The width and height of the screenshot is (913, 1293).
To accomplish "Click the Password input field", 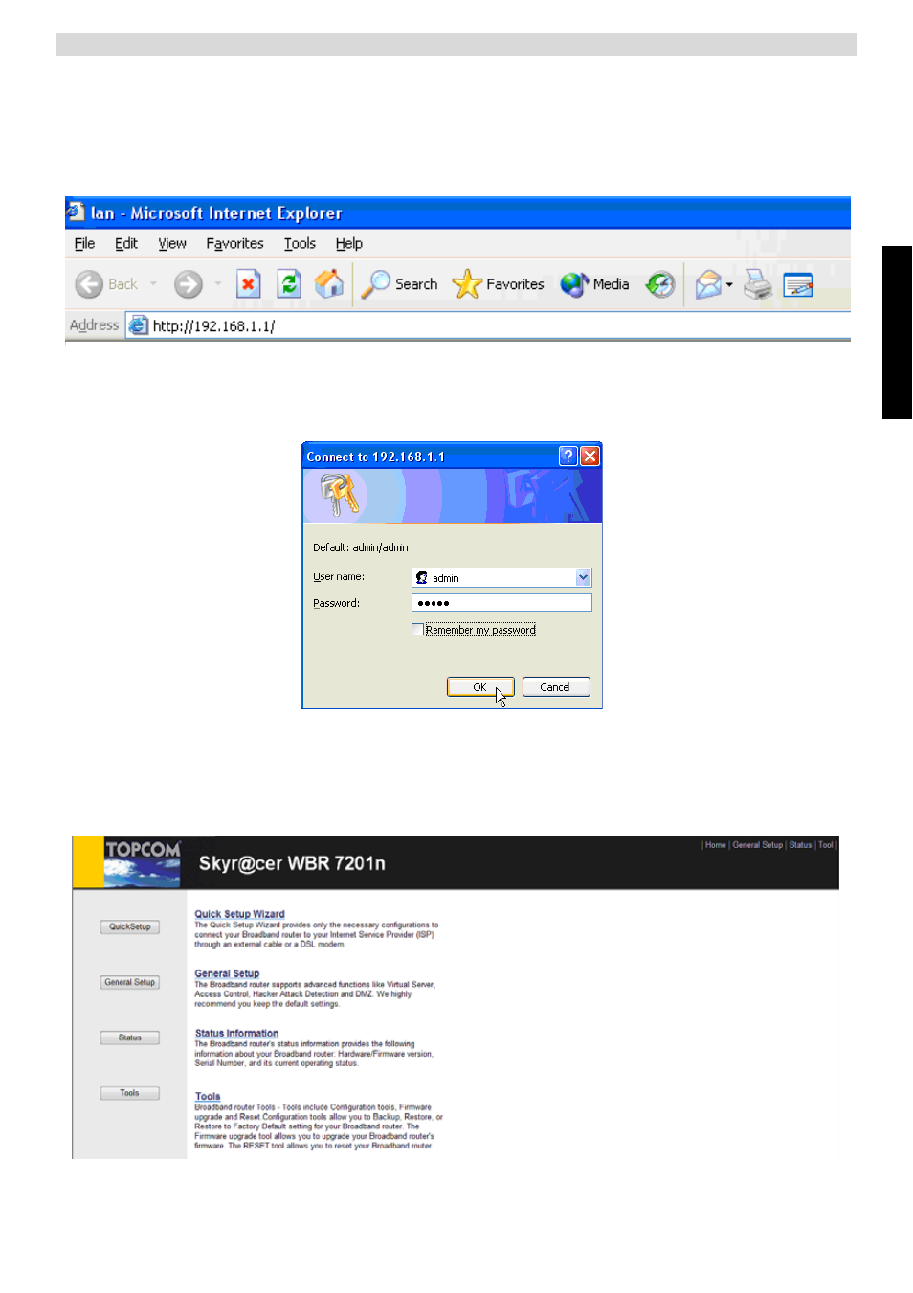I will pyautogui.click(x=501, y=603).
